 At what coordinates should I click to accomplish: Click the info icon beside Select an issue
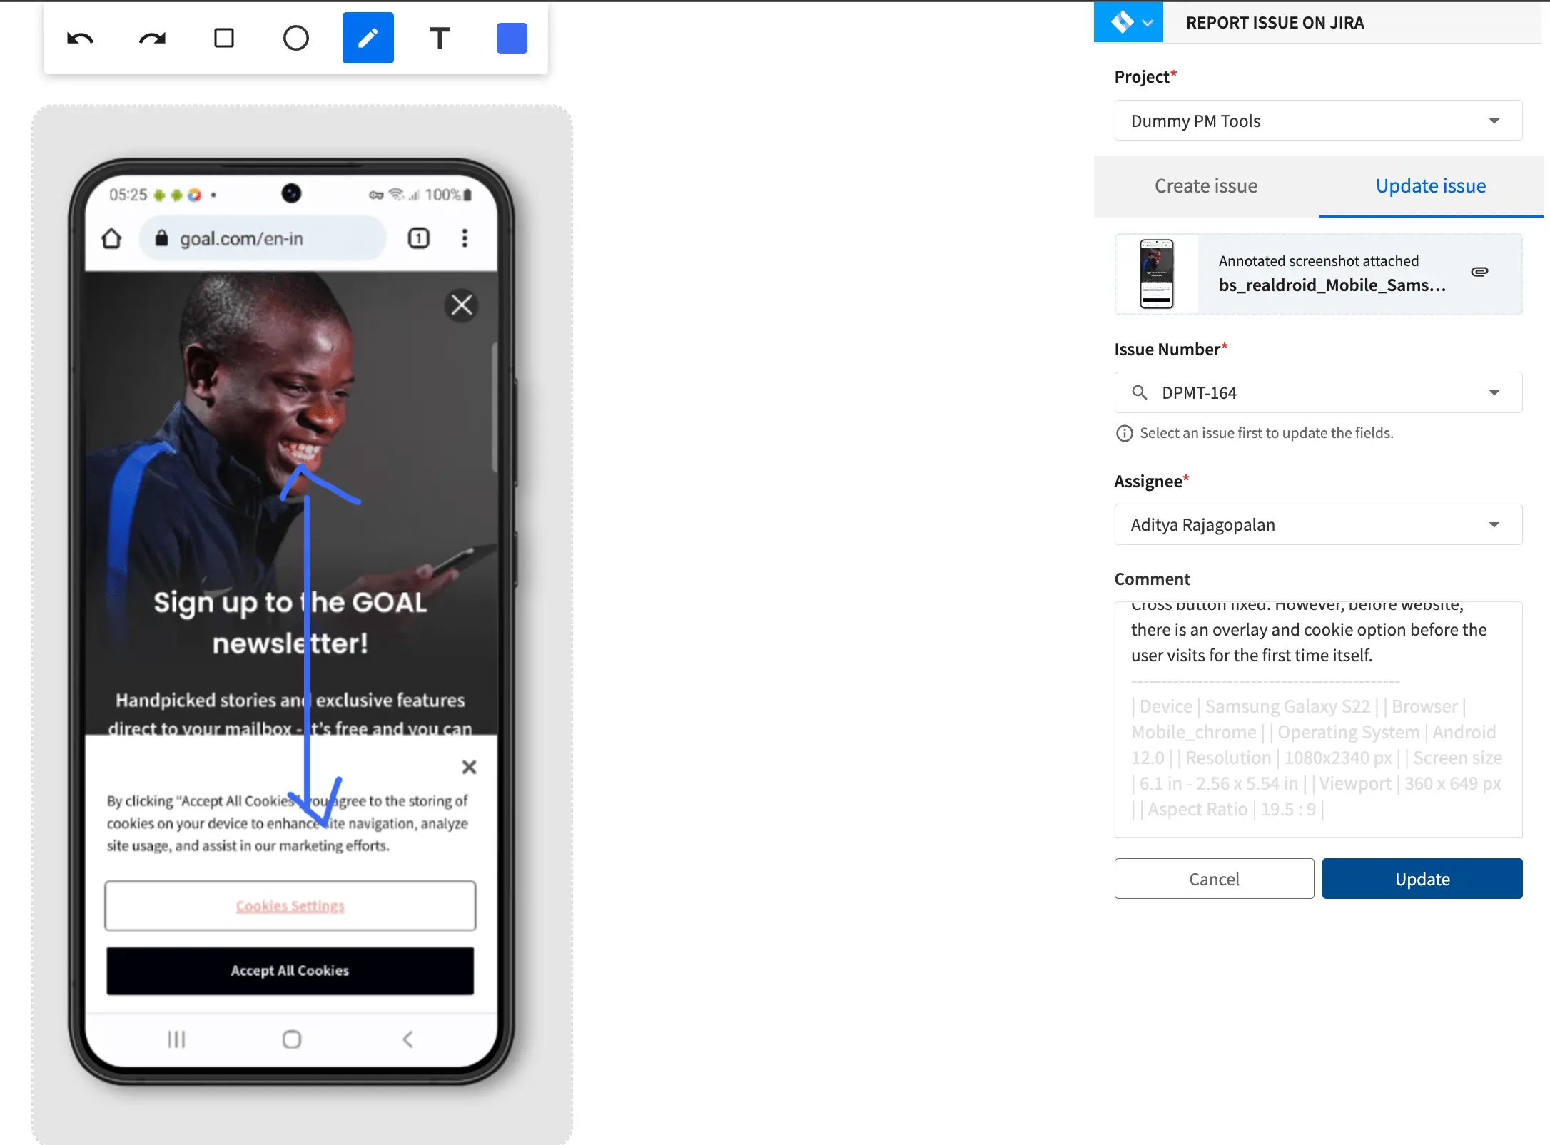pos(1124,434)
